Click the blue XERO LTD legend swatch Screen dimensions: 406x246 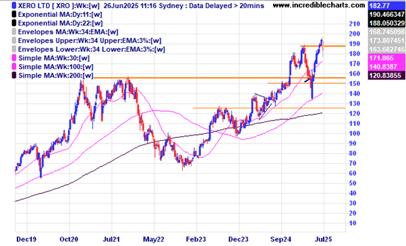coord(14,5)
